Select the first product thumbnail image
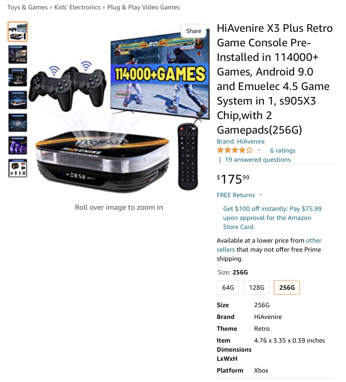Screen dimensions: 346x382 click(18, 32)
